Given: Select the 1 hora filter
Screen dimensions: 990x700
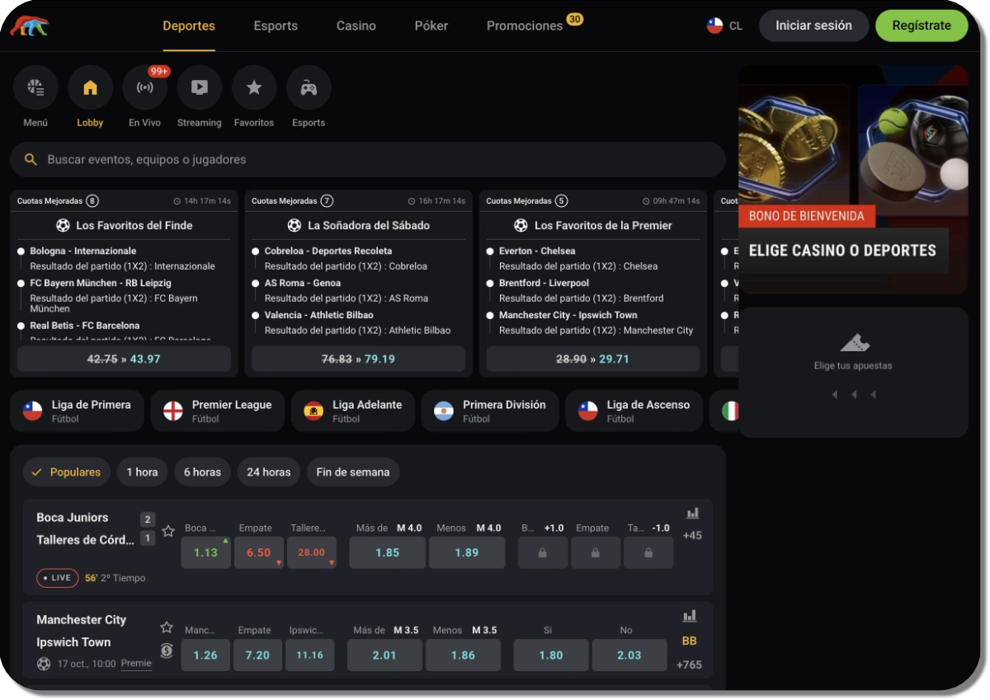Looking at the screenshot, I should pos(142,472).
